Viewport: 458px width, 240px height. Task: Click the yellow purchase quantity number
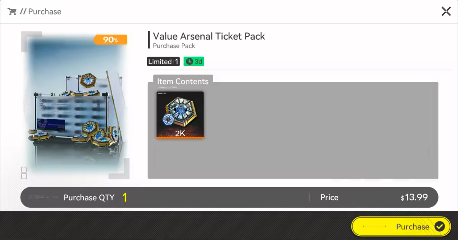tap(124, 197)
